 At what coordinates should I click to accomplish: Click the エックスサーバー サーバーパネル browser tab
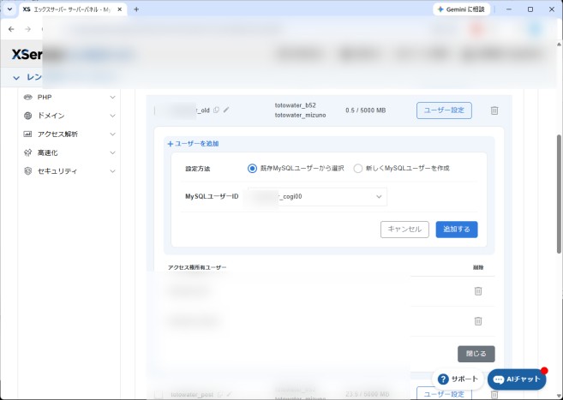point(72,9)
